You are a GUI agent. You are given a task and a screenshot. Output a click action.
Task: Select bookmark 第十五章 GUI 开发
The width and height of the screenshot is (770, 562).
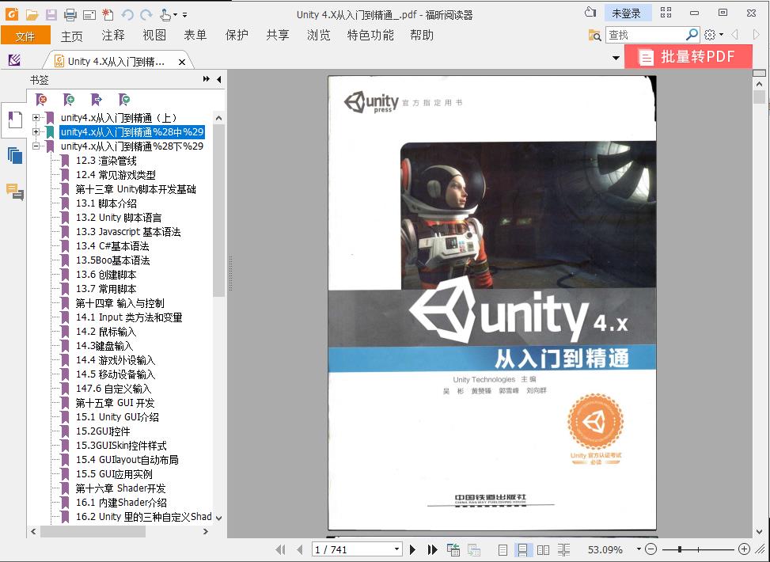tap(115, 403)
